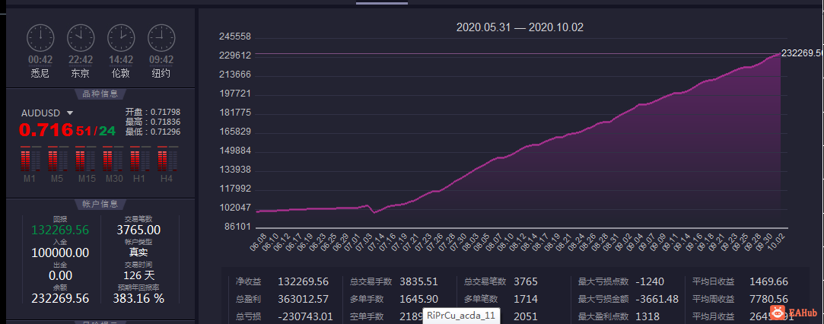824x324 pixels.
Task: Click the 最低 value 0.71296
Action: coord(166,132)
